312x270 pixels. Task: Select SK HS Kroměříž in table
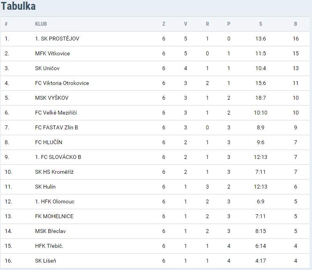[54, 172]
